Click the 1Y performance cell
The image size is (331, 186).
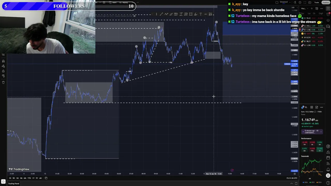tap(320, 150)
